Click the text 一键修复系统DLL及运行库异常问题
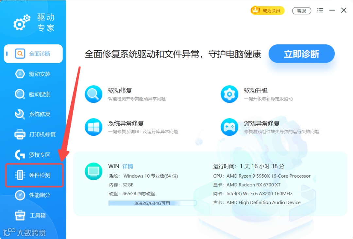353x239 pixels. click(x=143, y=132)
